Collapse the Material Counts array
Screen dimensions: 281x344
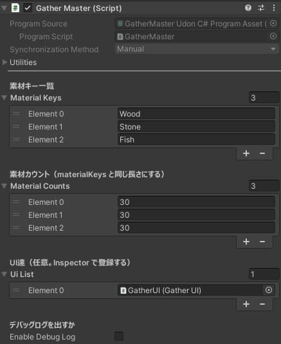(4, 186)
